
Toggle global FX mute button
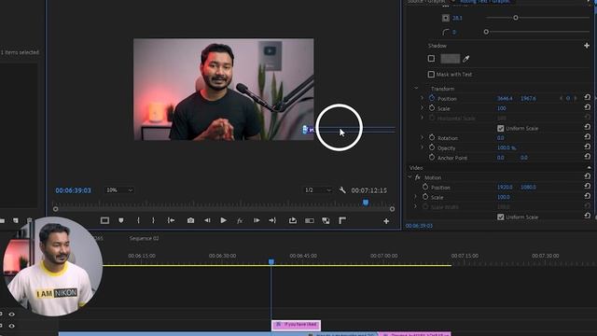coord(240,220)
